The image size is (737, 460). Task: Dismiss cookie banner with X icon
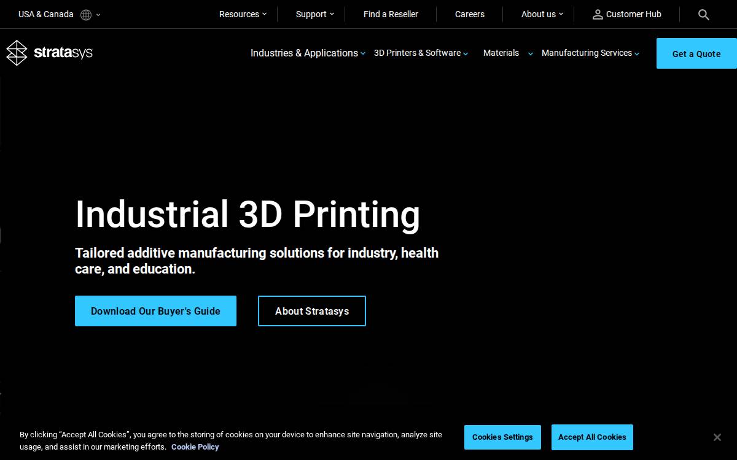(x=717, y=437)
